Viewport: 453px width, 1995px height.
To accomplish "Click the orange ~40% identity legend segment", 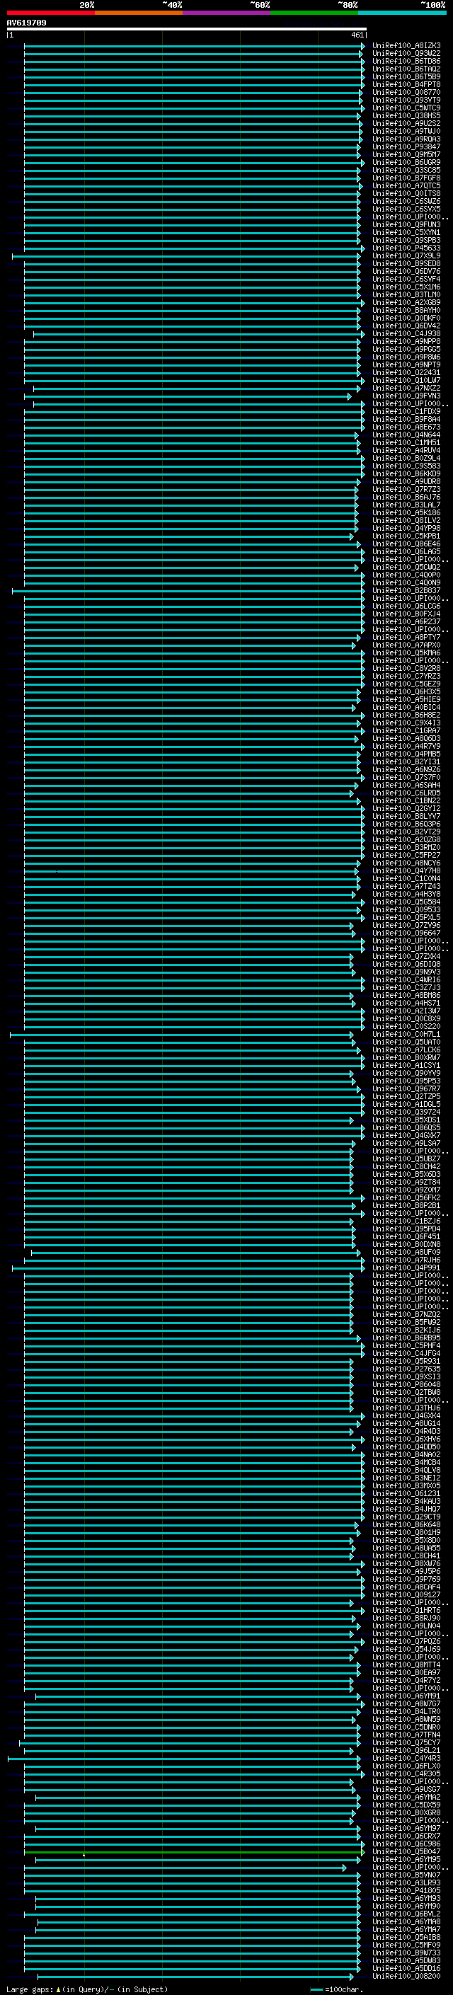I will [x=139, y=13].
